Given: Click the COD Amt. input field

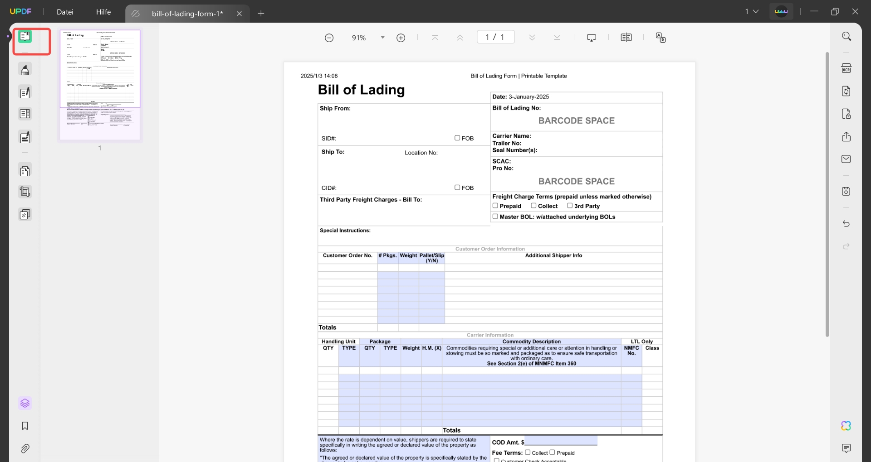Looking at the screenshot, I should click(x=561, y=442).
